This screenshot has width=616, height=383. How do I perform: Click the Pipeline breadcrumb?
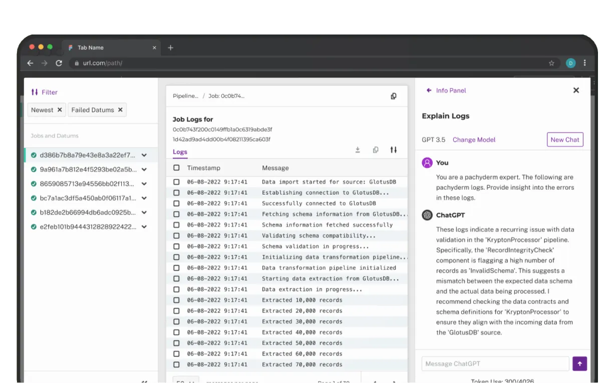185,96
